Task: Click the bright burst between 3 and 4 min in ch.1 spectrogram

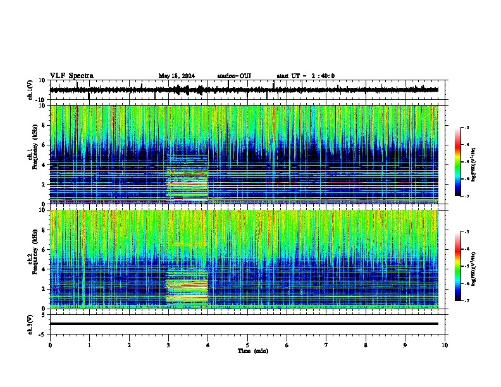Action: pos(187,179)
